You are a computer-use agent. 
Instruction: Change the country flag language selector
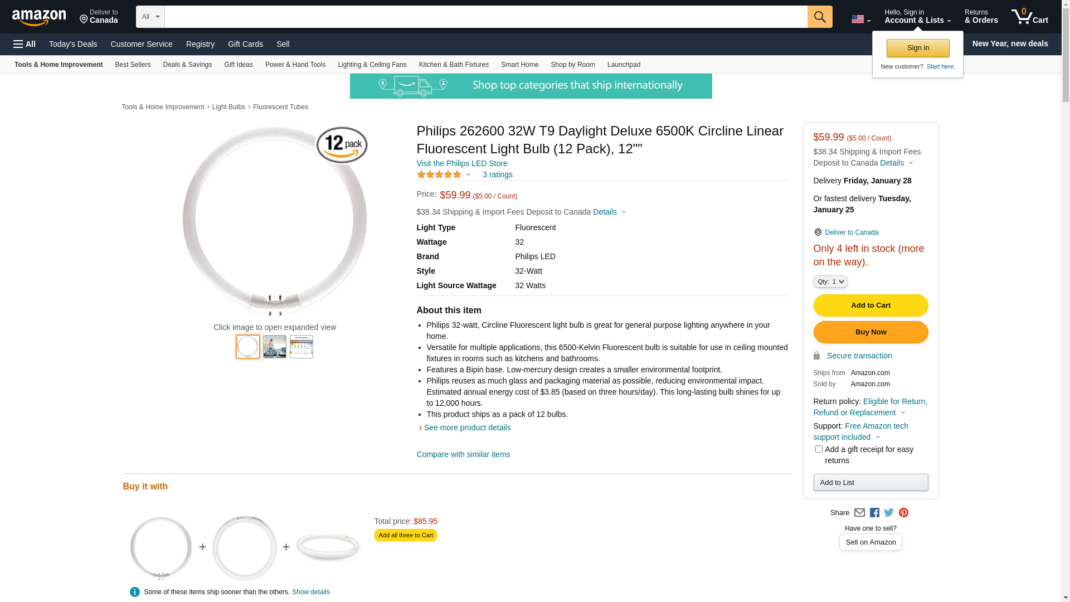860,20
